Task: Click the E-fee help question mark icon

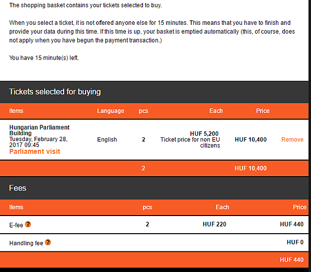Action: click(x=28, y=224)
